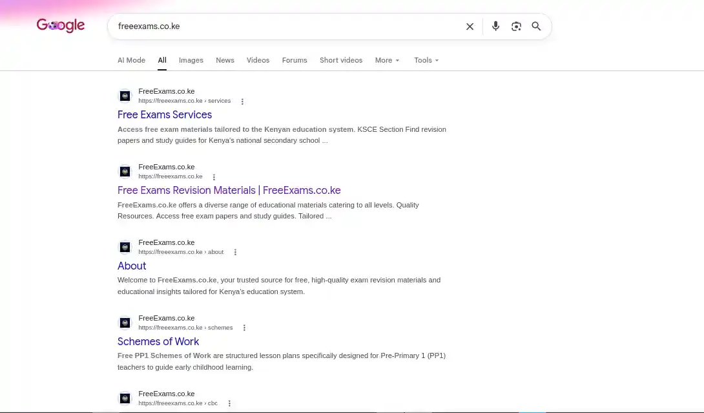
Task: Expand the More search filters dropdown
Action: (387, 60)
